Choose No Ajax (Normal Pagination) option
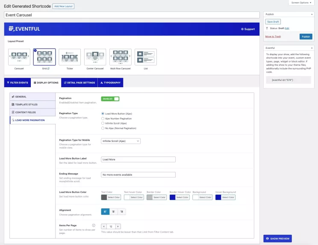The width and height of the screenshot is (318, 245). (x=103, y=128)
